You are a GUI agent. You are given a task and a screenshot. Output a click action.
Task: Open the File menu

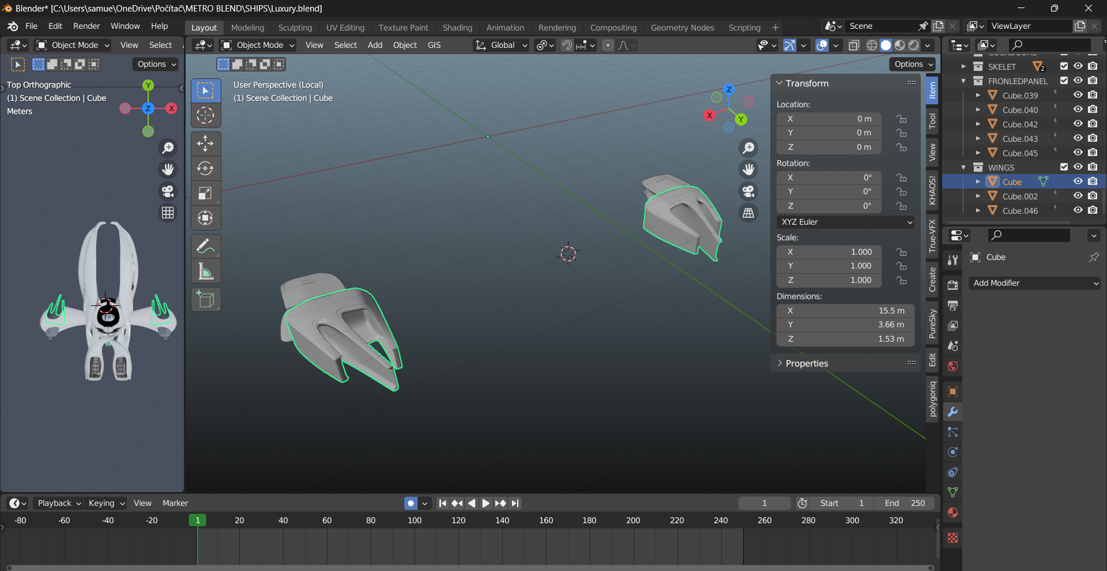coord(32,26)
